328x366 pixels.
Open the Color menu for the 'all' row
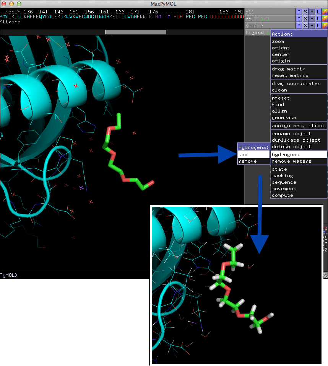pos(325,12)
